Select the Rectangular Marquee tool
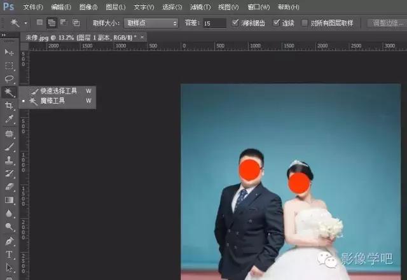Image resolution: width=407 pixels, height=280 pixels. click(9, 66)
